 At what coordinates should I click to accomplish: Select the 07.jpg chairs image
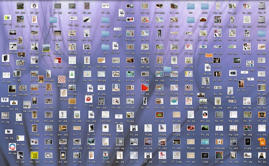[176, 128]
